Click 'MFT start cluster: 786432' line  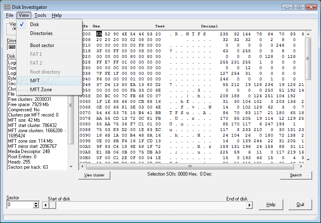[x=33, y=125]
